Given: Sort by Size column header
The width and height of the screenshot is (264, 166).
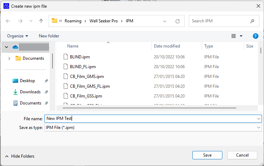Looking at the screenshot, I should [x=250, y=46].
